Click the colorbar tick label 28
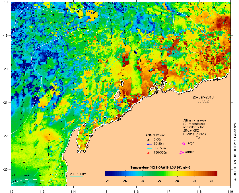239x193 pixels. 177,181
